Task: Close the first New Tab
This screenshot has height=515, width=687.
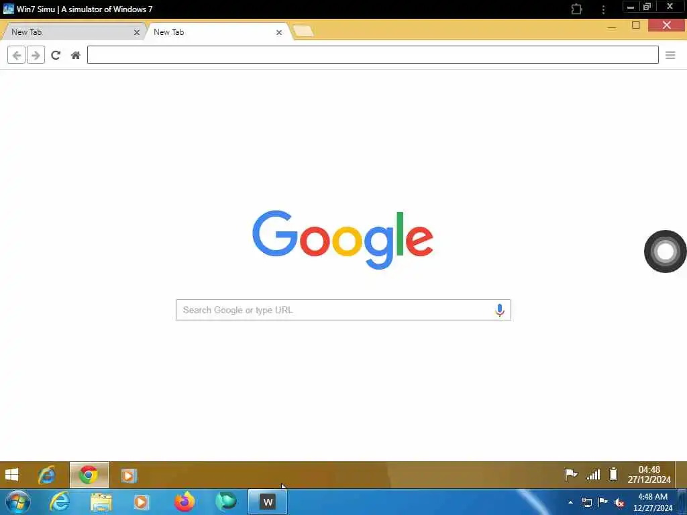Action: 137,32
